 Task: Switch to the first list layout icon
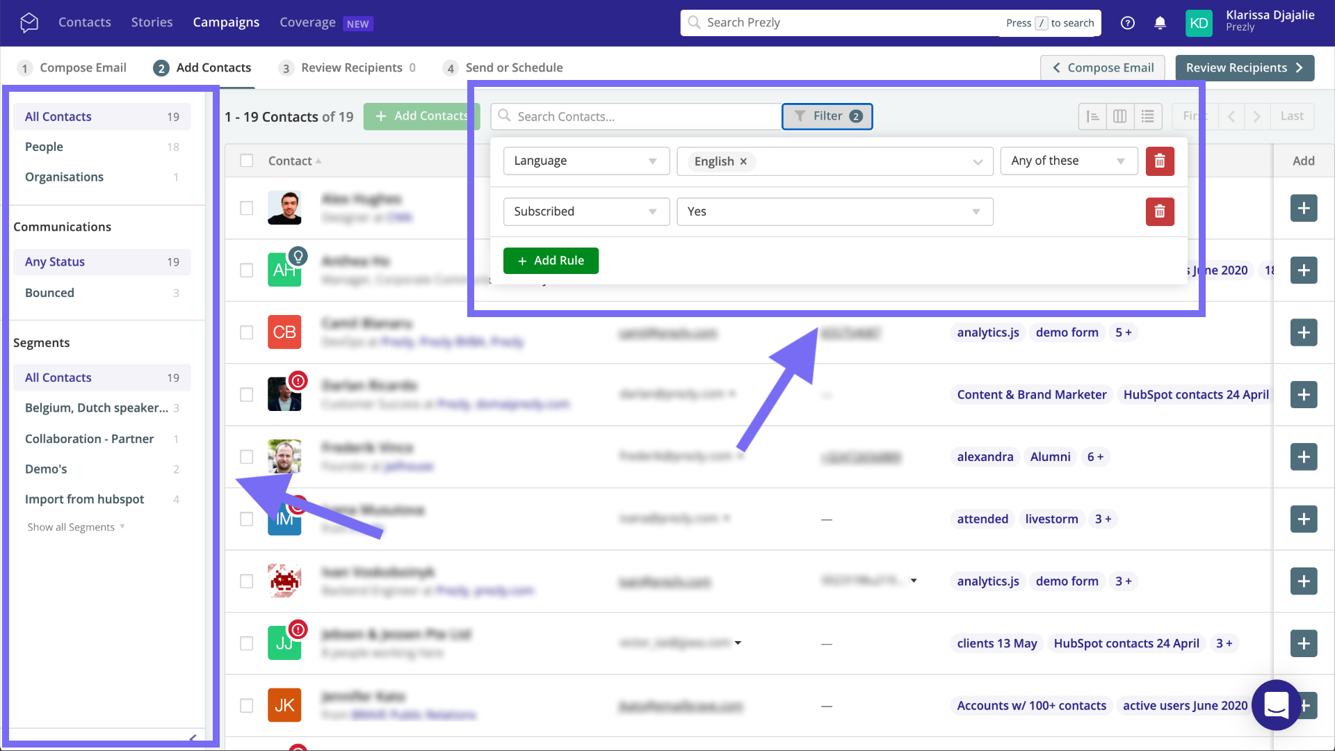tap(1092, 116)
